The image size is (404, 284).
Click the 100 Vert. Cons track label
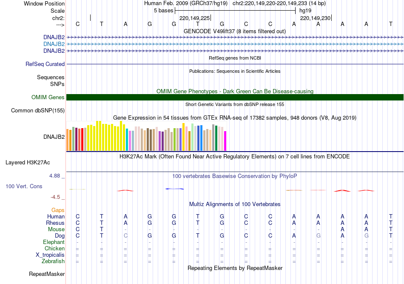click(24, 186)
